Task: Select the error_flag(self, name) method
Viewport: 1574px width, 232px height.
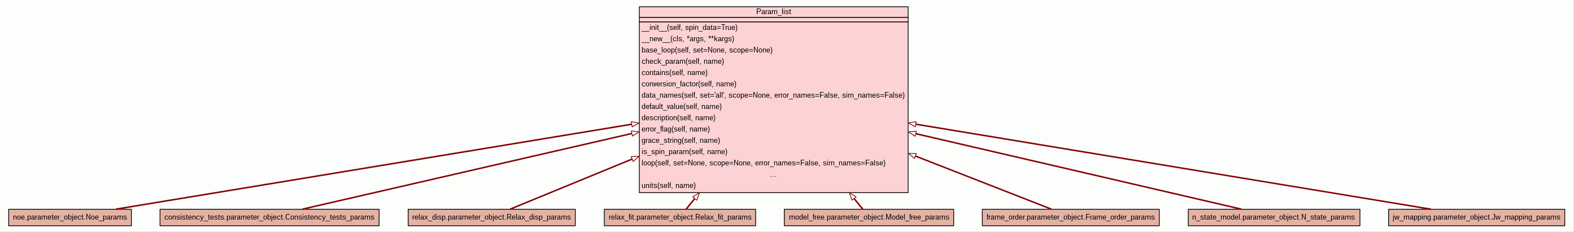Action: point(675,129)
